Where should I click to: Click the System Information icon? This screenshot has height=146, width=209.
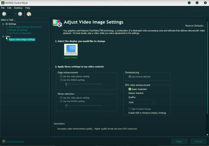click(4, 141)
